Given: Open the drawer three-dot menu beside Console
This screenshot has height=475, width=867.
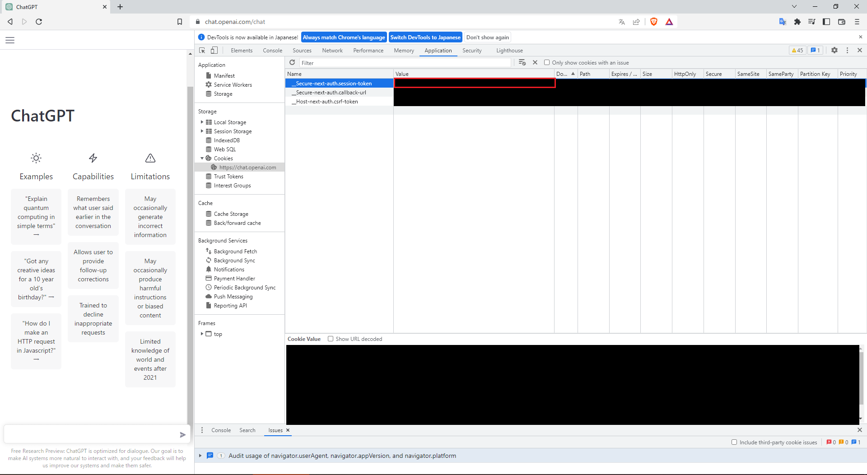Looking at the screenshot, I should click(202, 430).
